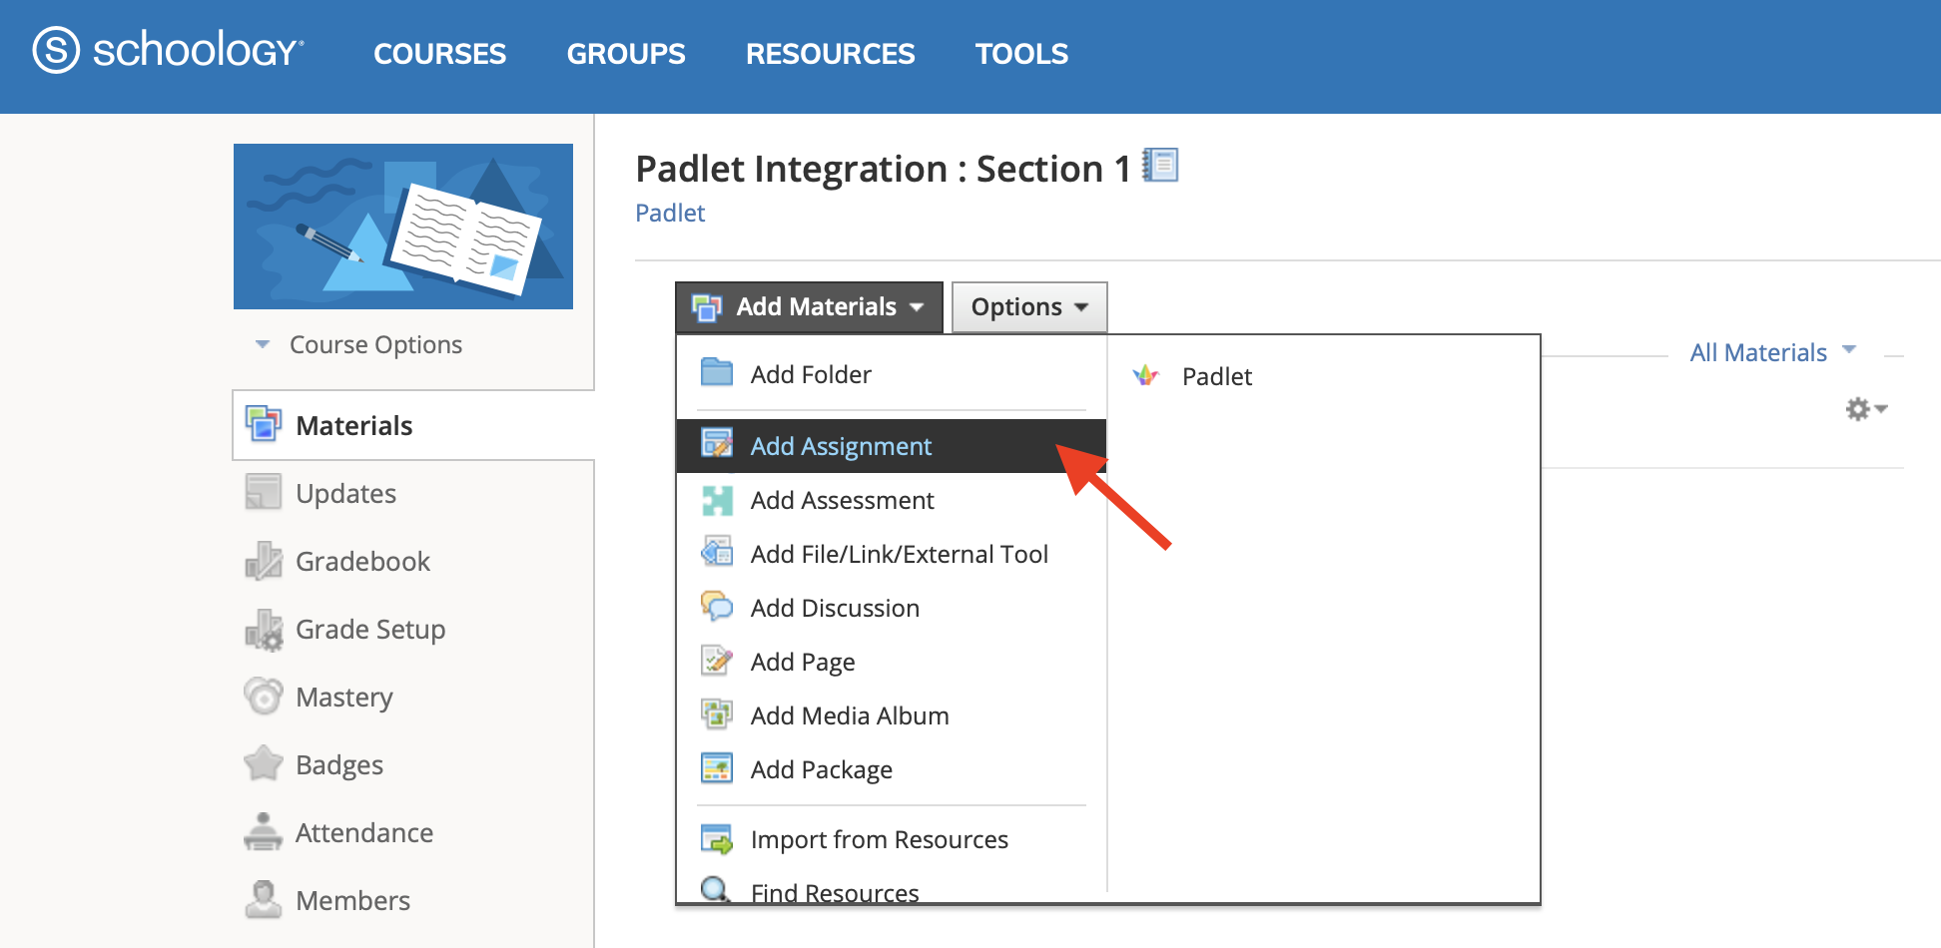Click the Padlet link under the title

(670, 213)
